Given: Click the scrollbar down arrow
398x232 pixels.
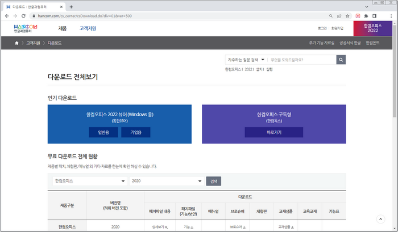Looking at the screenshot, I should (x=395, y=229).
